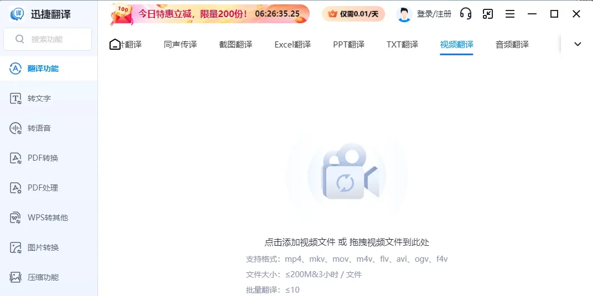The image size is (593, 296).
Task: Open 图片转换 in the sidebar
Action: tap(49, 247)
